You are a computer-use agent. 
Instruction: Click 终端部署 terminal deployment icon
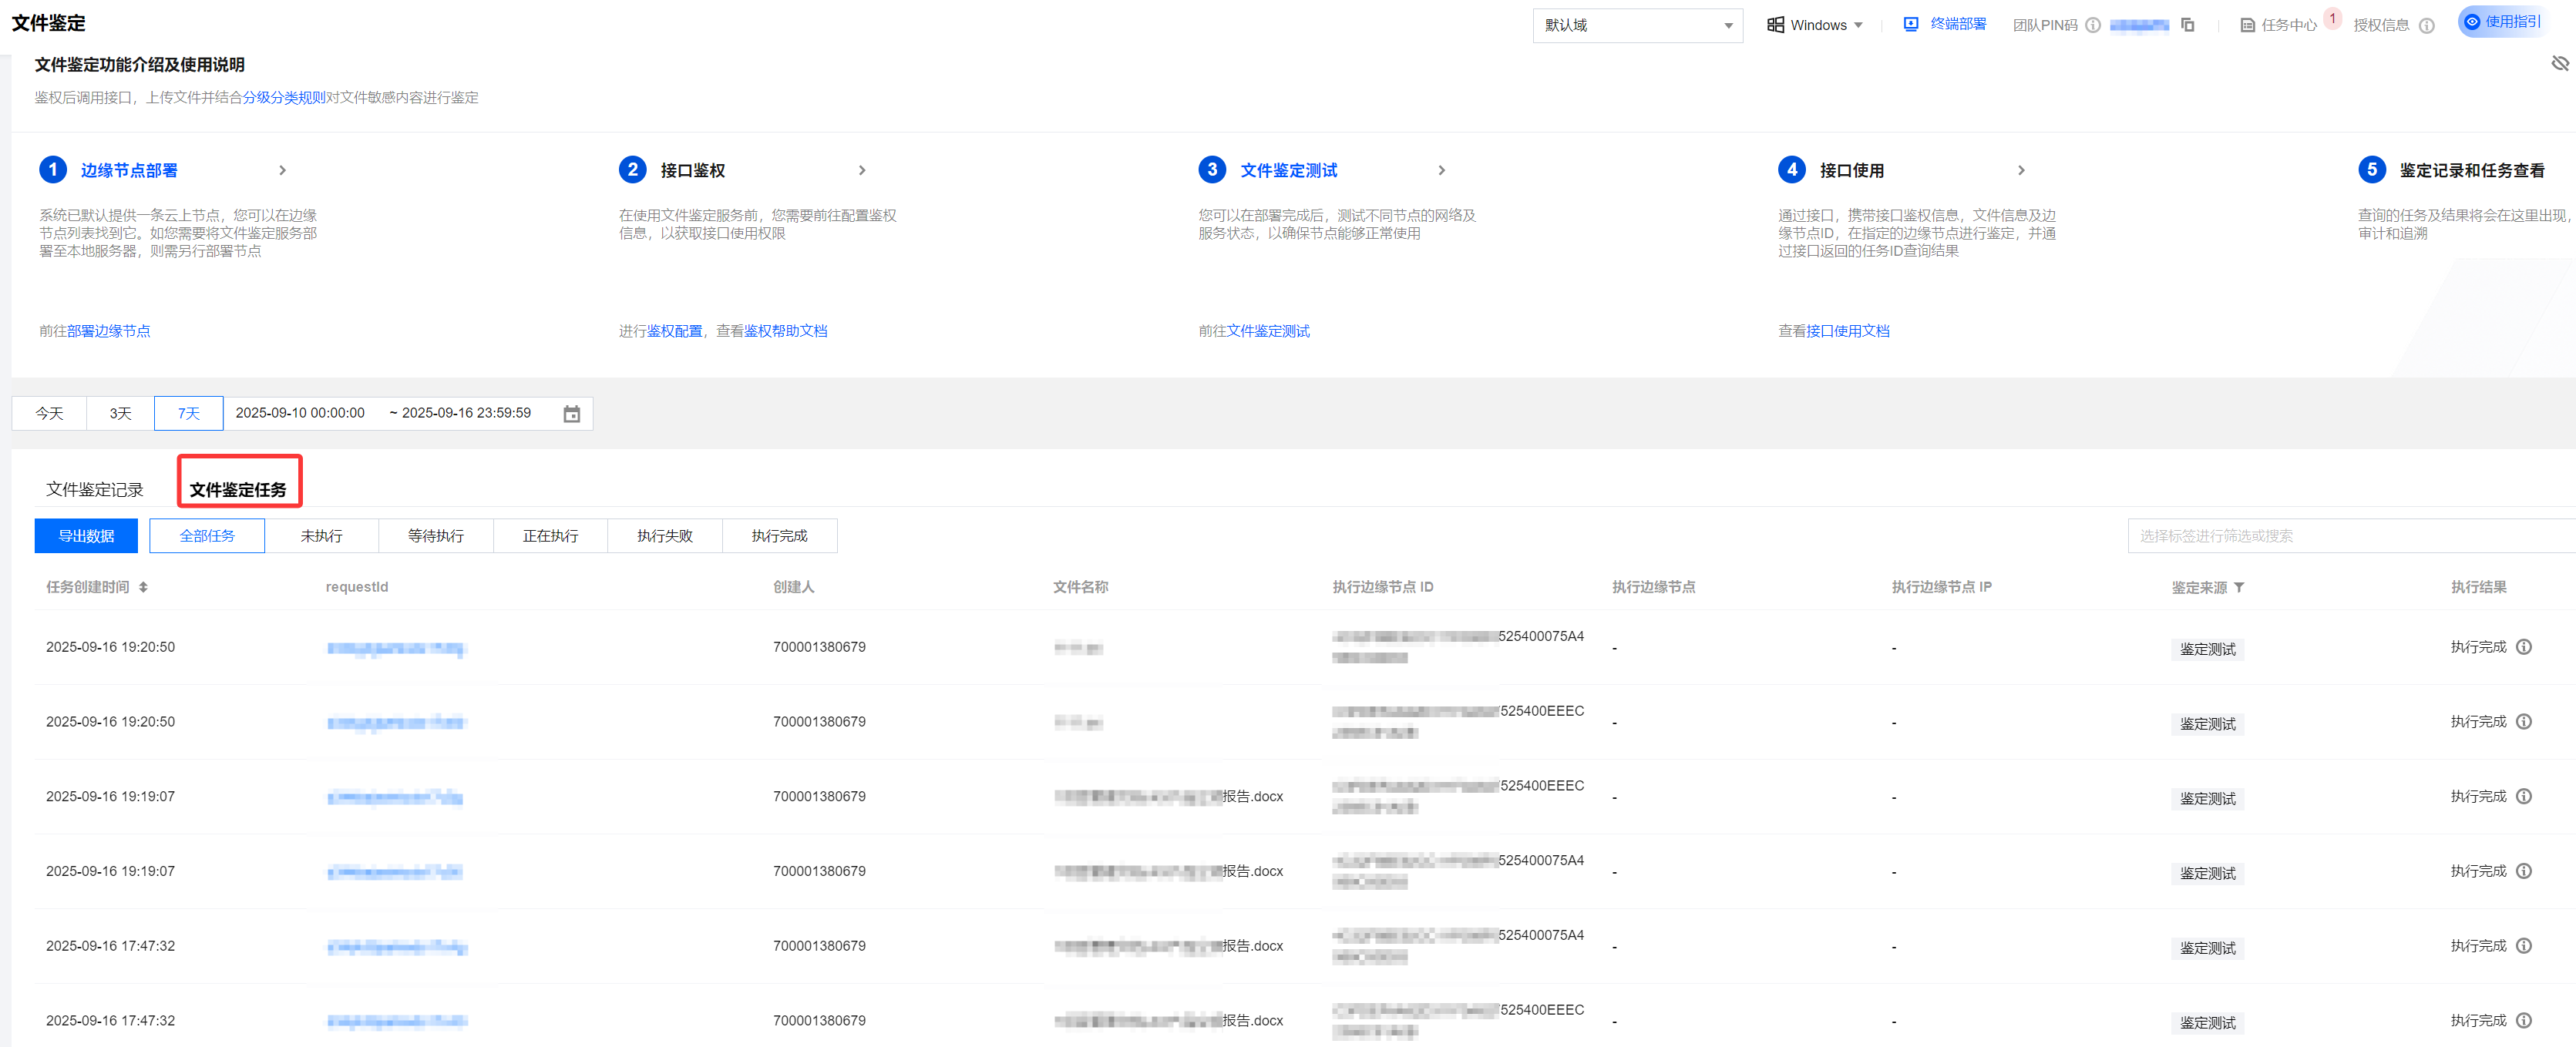pyautogui.click(x=1910, y=24)
